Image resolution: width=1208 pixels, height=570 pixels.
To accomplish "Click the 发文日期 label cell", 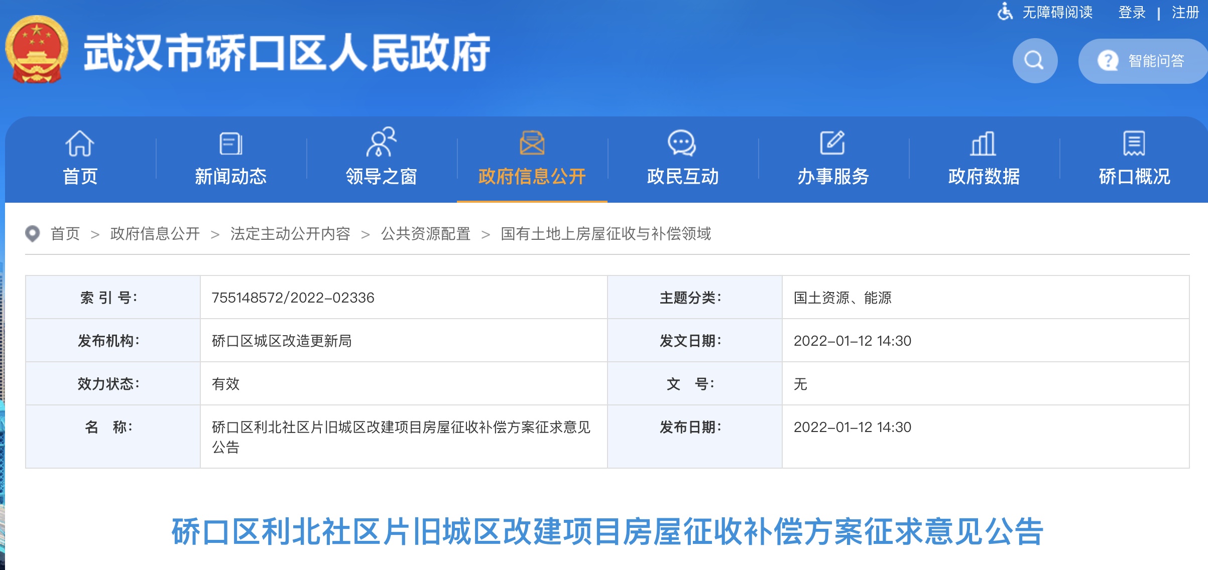I will pos(695,341).
